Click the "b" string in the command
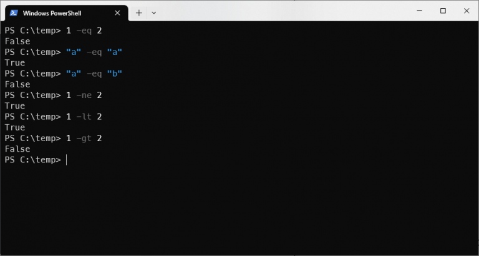479x256 pixels. (x=115, y=74)
